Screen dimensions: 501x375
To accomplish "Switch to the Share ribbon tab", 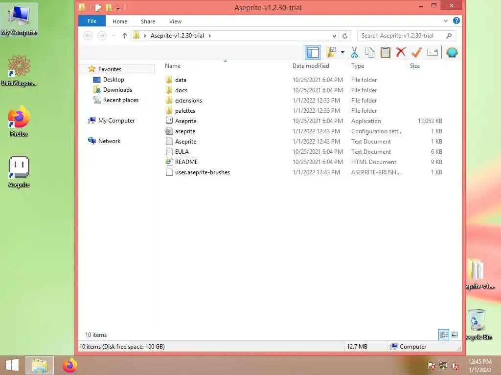I will [148, 21].
